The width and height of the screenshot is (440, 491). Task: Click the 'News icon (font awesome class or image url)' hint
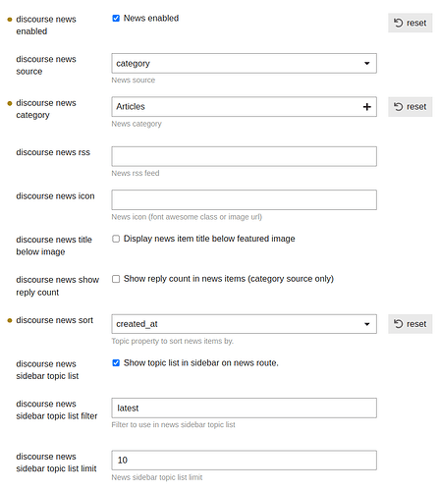click(187, 217)
